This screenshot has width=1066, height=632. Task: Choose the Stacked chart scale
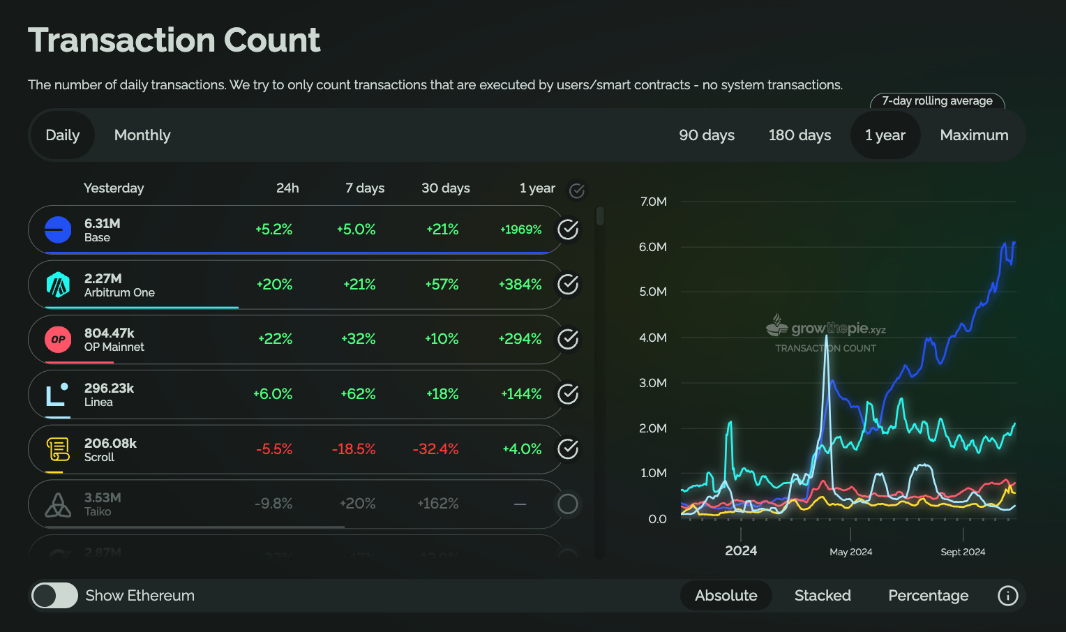[x=823, y=596]
